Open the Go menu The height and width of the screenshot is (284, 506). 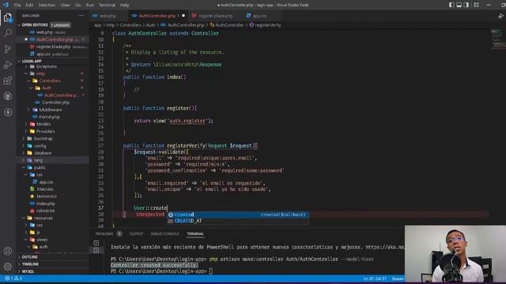pos(77,6)
